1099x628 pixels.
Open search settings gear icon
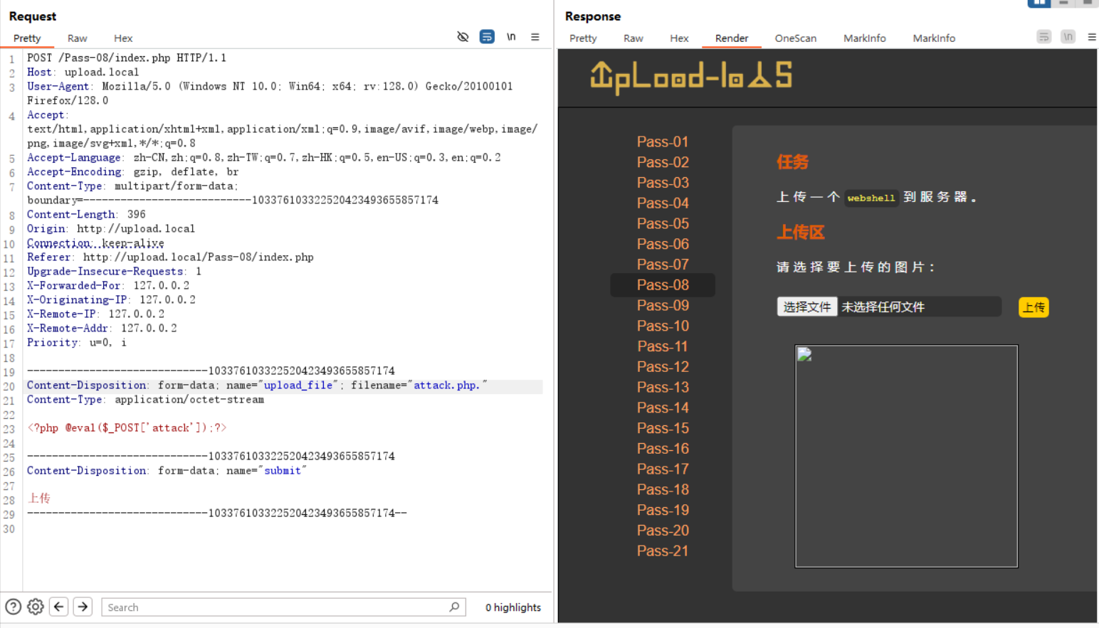coord(36,607)
